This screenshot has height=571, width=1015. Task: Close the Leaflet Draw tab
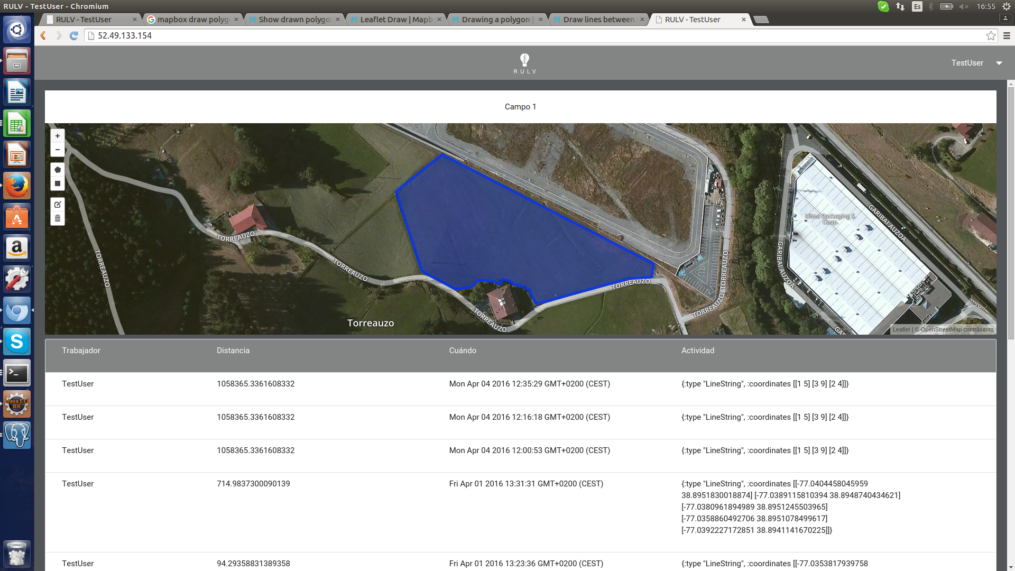tap(439, 20)
